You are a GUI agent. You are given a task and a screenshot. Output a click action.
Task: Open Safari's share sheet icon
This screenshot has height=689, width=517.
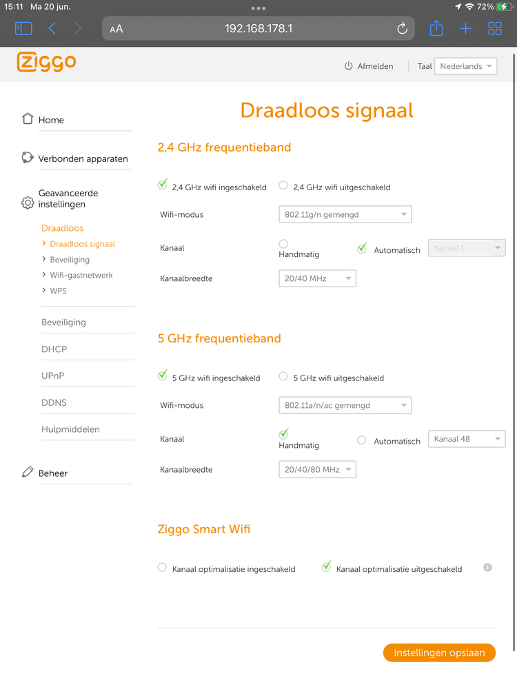coord(436,28)
